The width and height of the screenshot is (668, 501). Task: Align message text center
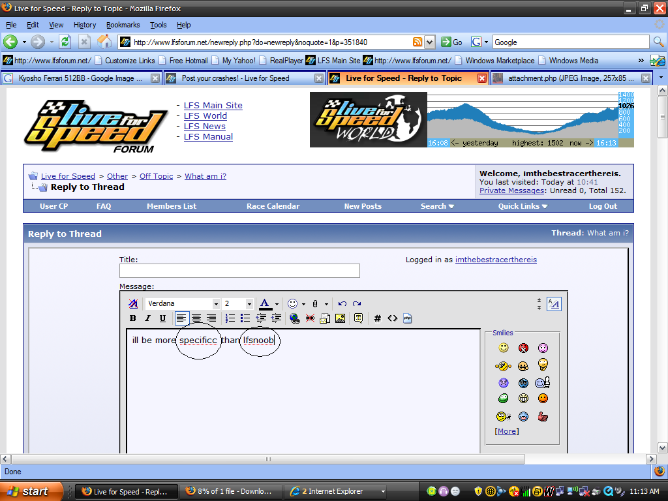coord(196,318)
